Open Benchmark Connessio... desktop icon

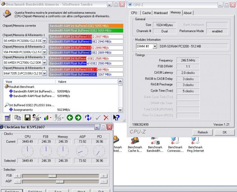tap(175, 145)
